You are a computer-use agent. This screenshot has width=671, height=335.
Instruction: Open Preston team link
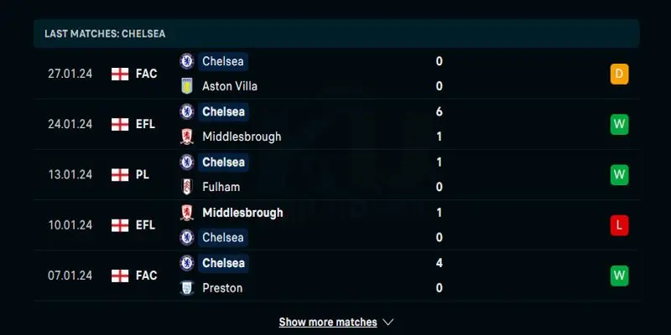coord(222,288)
